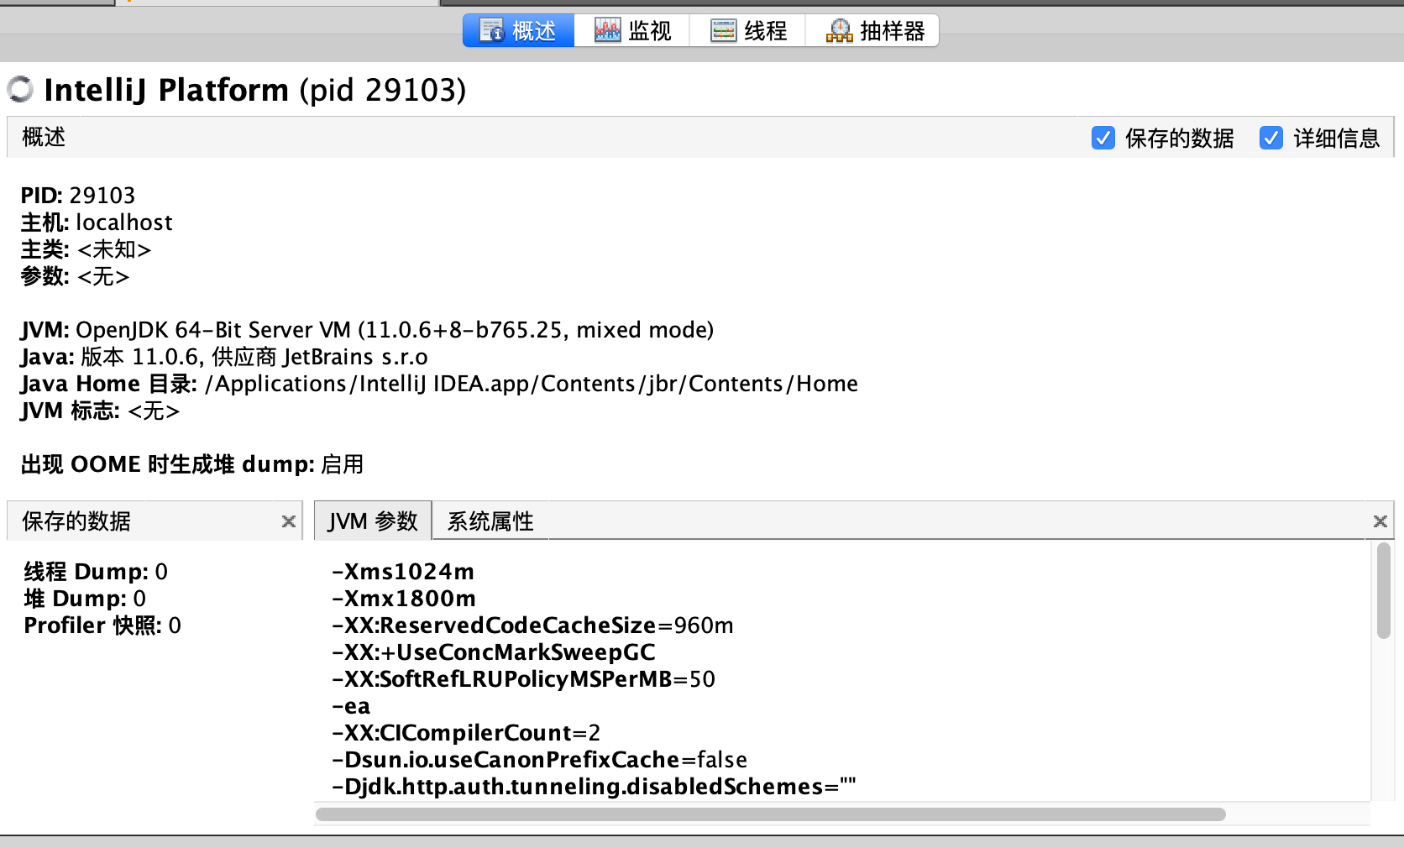Toggle the 详细信息 checkbox
The height and width of the screenshot is (848, 1404).
tap(1270, 138)
